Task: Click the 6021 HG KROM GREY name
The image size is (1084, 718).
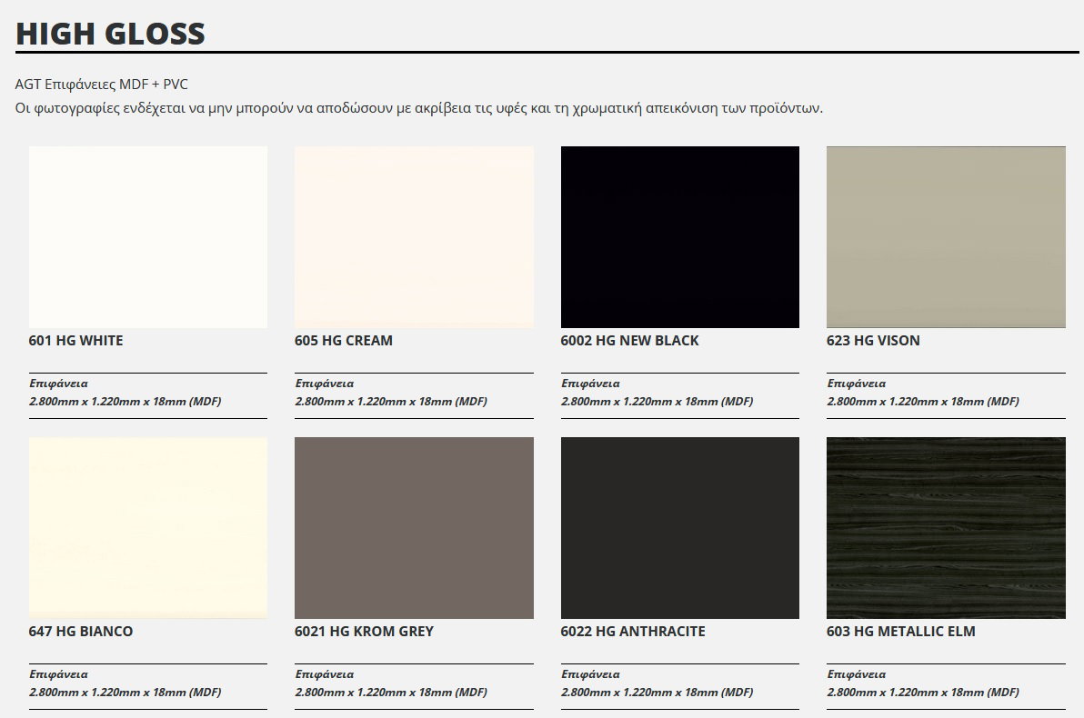Action: (365, 631)
